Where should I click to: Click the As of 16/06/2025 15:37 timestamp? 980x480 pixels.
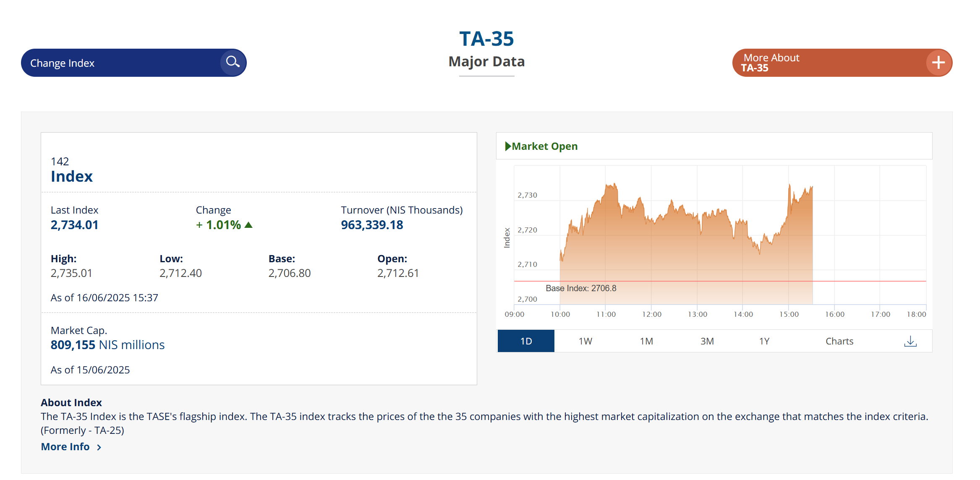click(x=104, y=297)
